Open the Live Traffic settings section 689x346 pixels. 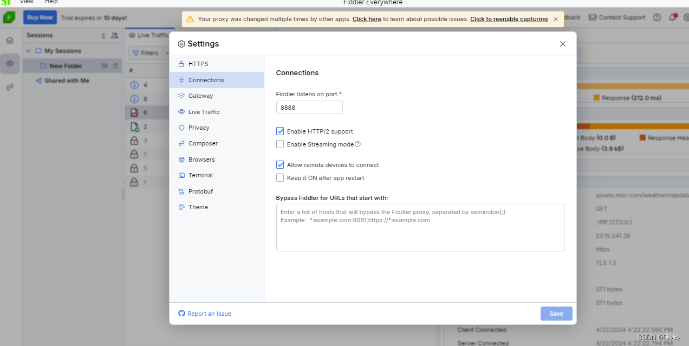click(216, 112)
